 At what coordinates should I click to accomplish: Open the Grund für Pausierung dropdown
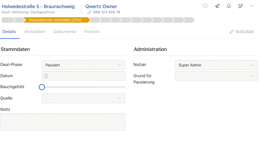pos(216,76)
